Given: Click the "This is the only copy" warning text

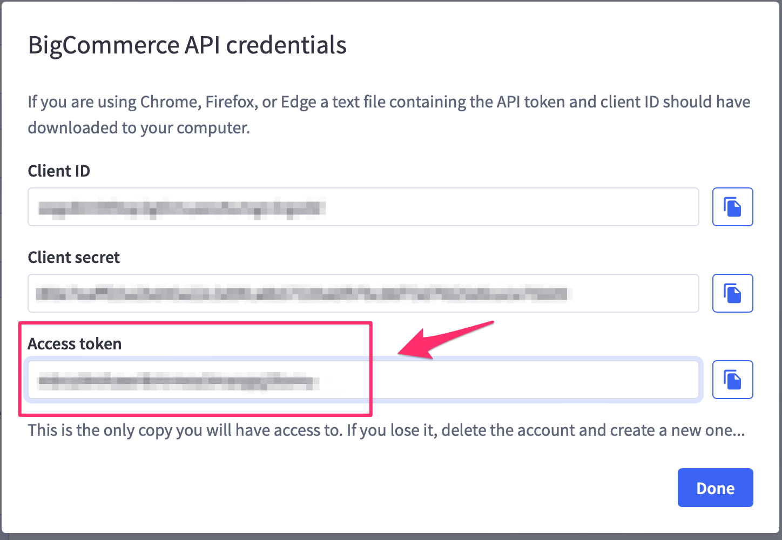Looking at the screenshot, I should click(387, 430).
